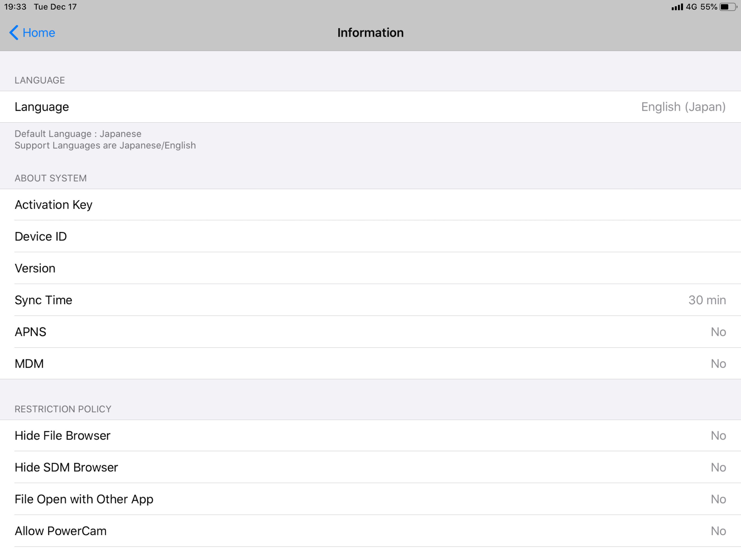Tap the LANGUAGE section header
Image resolution: width=741 pixels, height=555 pixels.
pos(40,80)
